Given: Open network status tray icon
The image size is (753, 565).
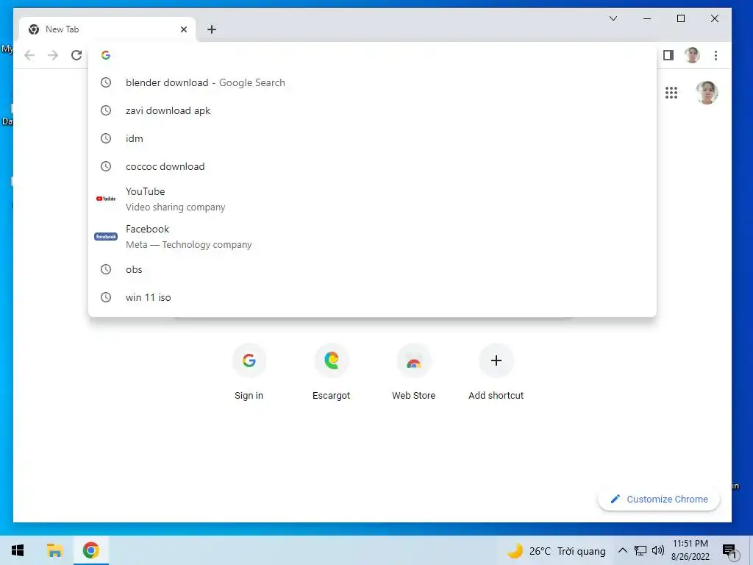Looking at the screenshot, I should pos(640,550).
